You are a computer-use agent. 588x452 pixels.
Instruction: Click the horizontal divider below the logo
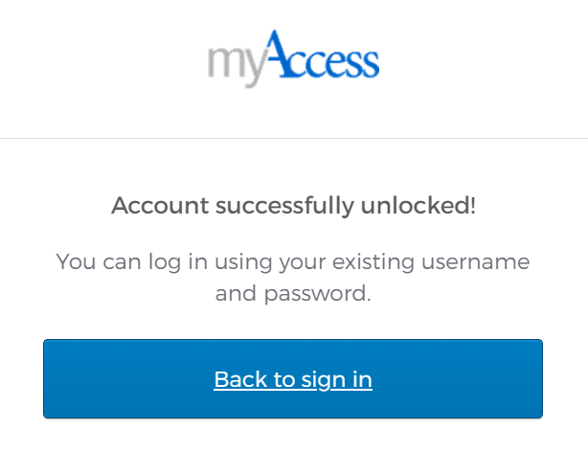[x=293, y=138]
